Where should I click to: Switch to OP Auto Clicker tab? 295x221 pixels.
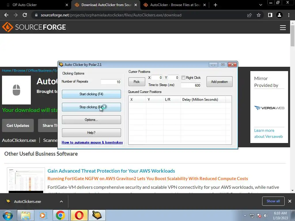(x=36, y=5)
